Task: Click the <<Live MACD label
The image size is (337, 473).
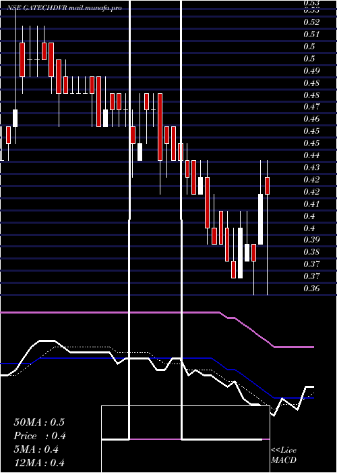Action: pos(284,455)
